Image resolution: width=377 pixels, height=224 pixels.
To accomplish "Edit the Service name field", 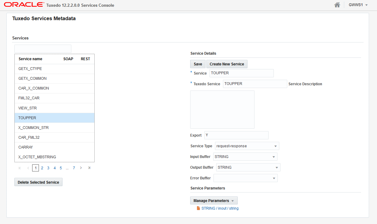I will [242, 73].
